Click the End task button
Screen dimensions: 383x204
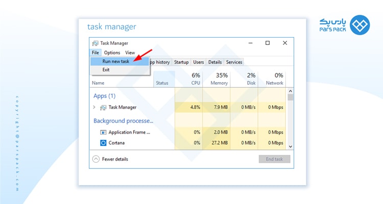tap(275, 159)
